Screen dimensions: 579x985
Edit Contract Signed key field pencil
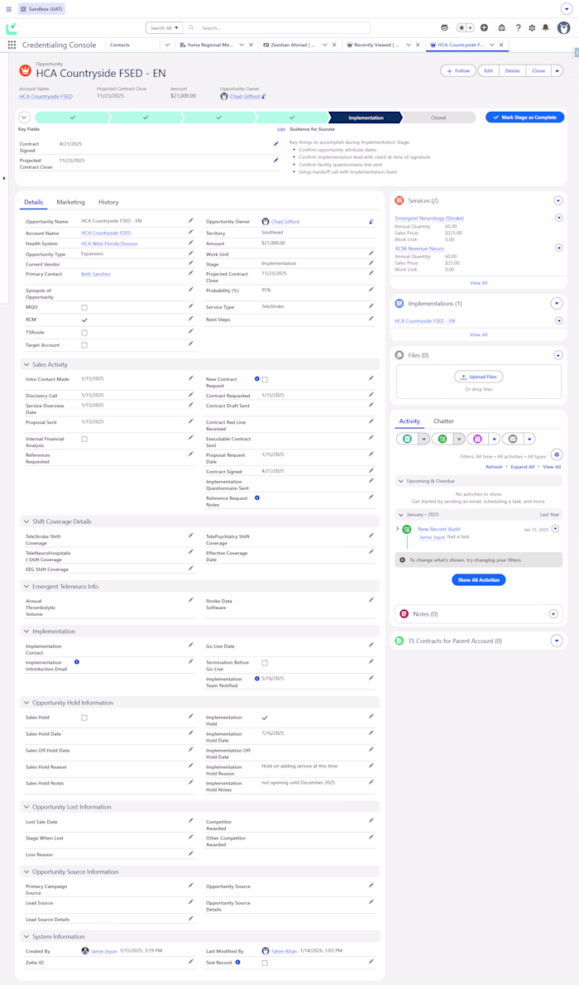pyautogui.click(x=275, y=144)
